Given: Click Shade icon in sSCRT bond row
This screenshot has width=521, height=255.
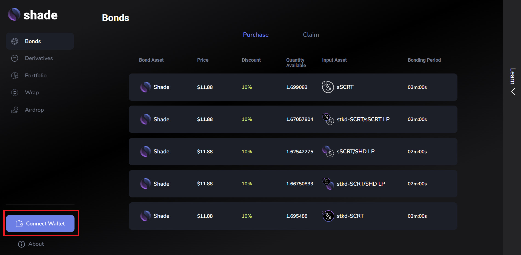Looking at the screenshot, I should point(145,87).
